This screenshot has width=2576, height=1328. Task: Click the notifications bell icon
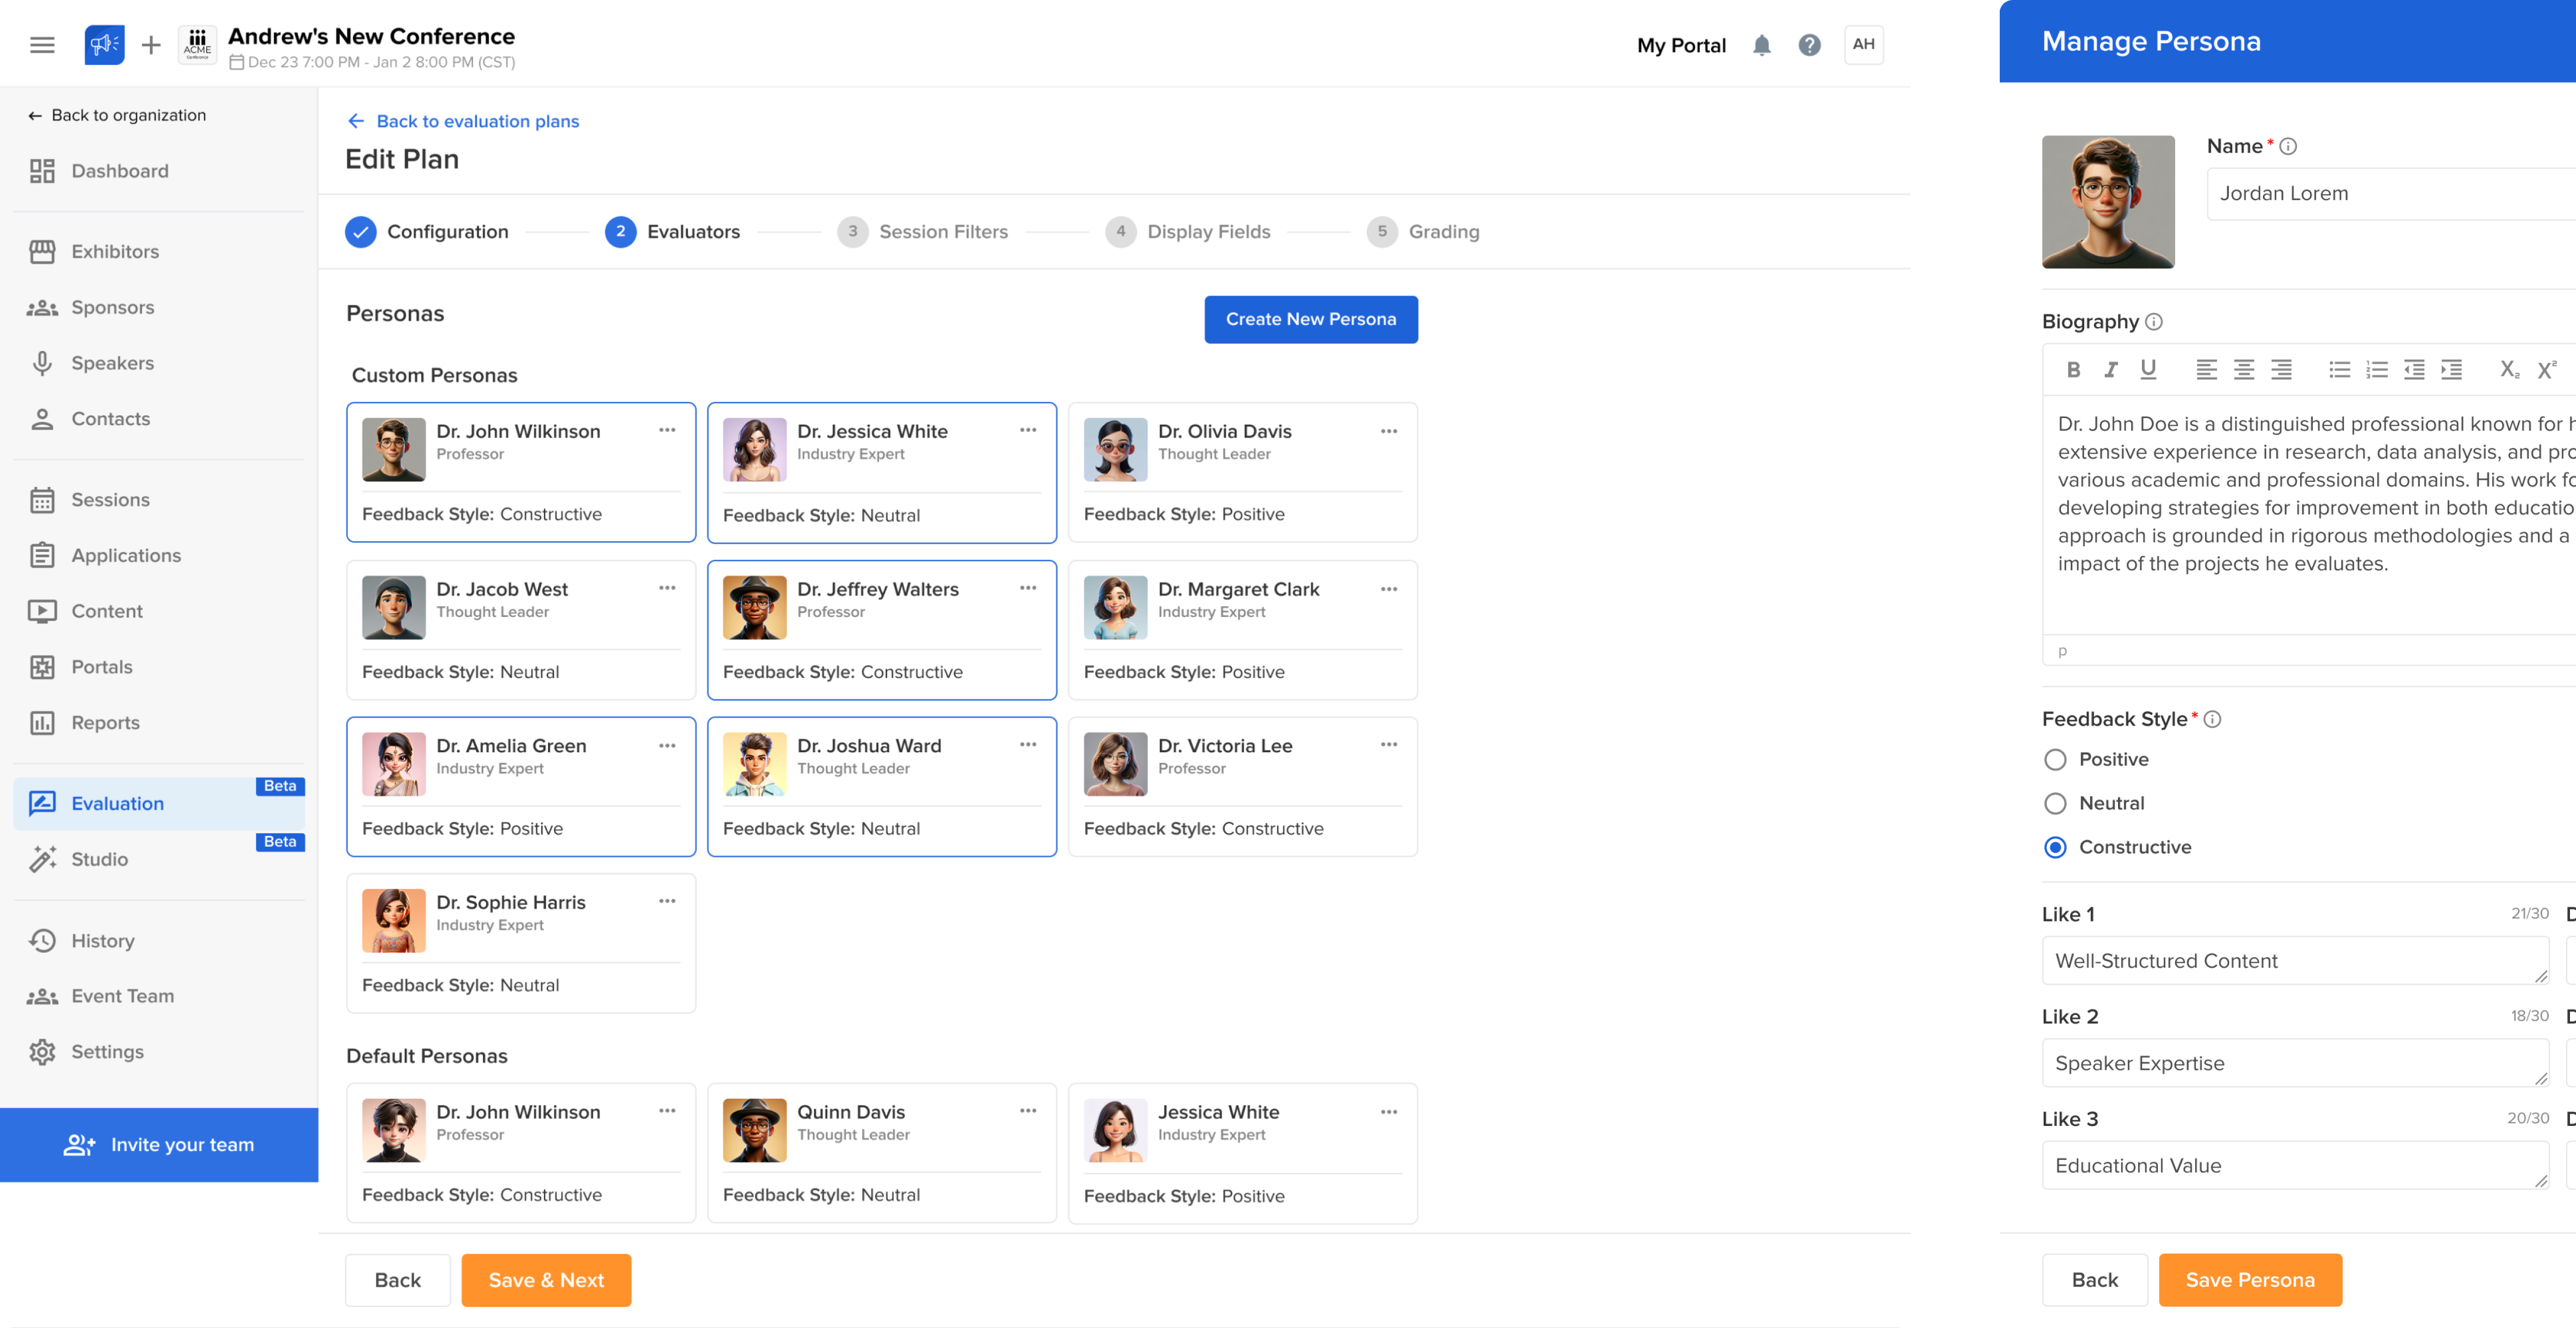(x=1761, y=45)
